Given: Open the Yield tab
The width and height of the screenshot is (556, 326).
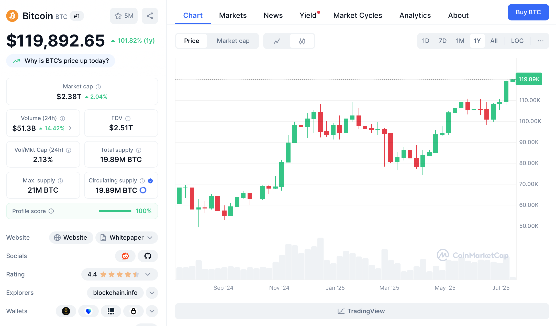Looking at the screenshot, I should pyautogui.click(x=308, y=15).
